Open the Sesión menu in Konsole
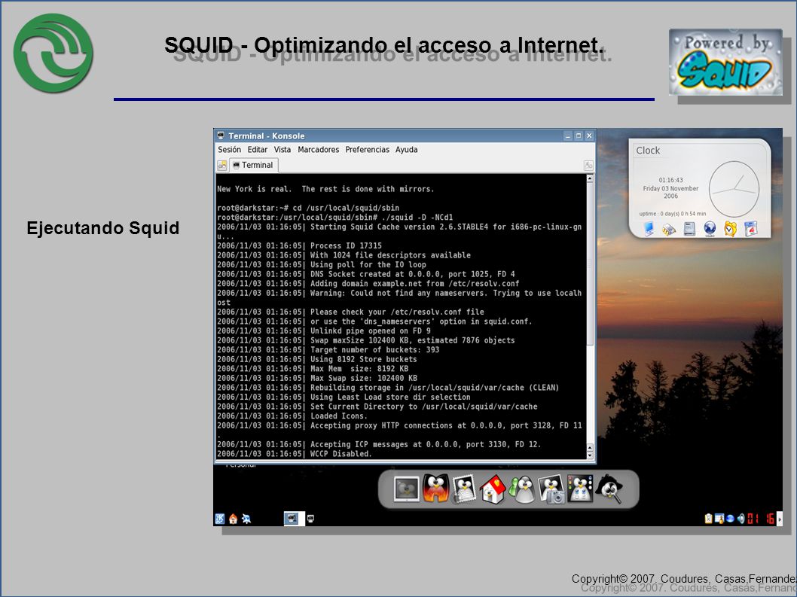Image resolution: width=797 pixels, height=597 pixels. [229, 149]
